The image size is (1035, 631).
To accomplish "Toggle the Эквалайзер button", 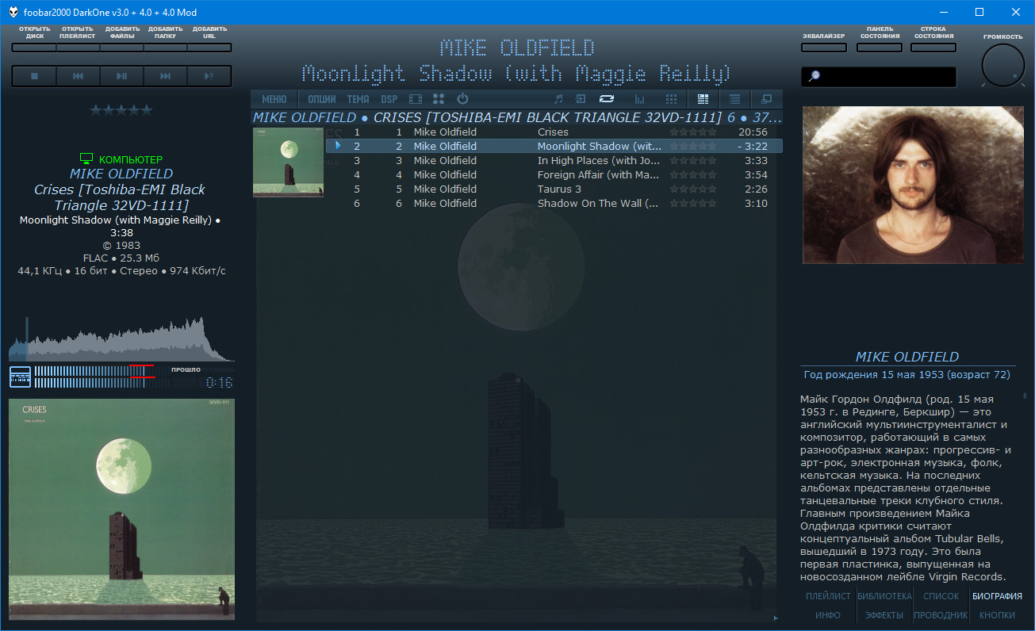I will 823,48.
